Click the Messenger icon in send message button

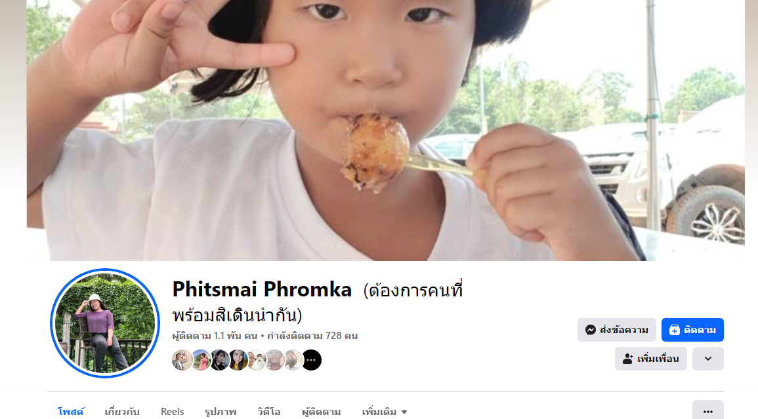(x=590, y=330)
